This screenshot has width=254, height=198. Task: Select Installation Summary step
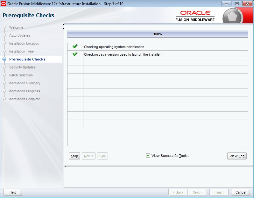point(25,83)
